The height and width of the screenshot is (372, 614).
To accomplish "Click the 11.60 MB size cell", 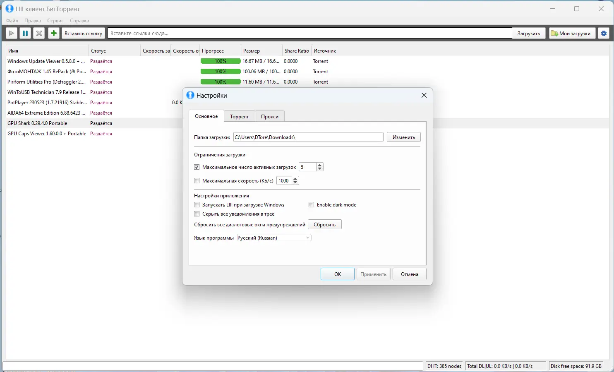I will [x=261, y=82].
